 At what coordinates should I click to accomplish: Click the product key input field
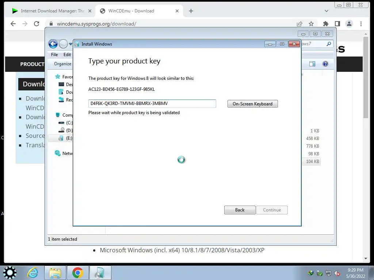[x=152, y=104]
